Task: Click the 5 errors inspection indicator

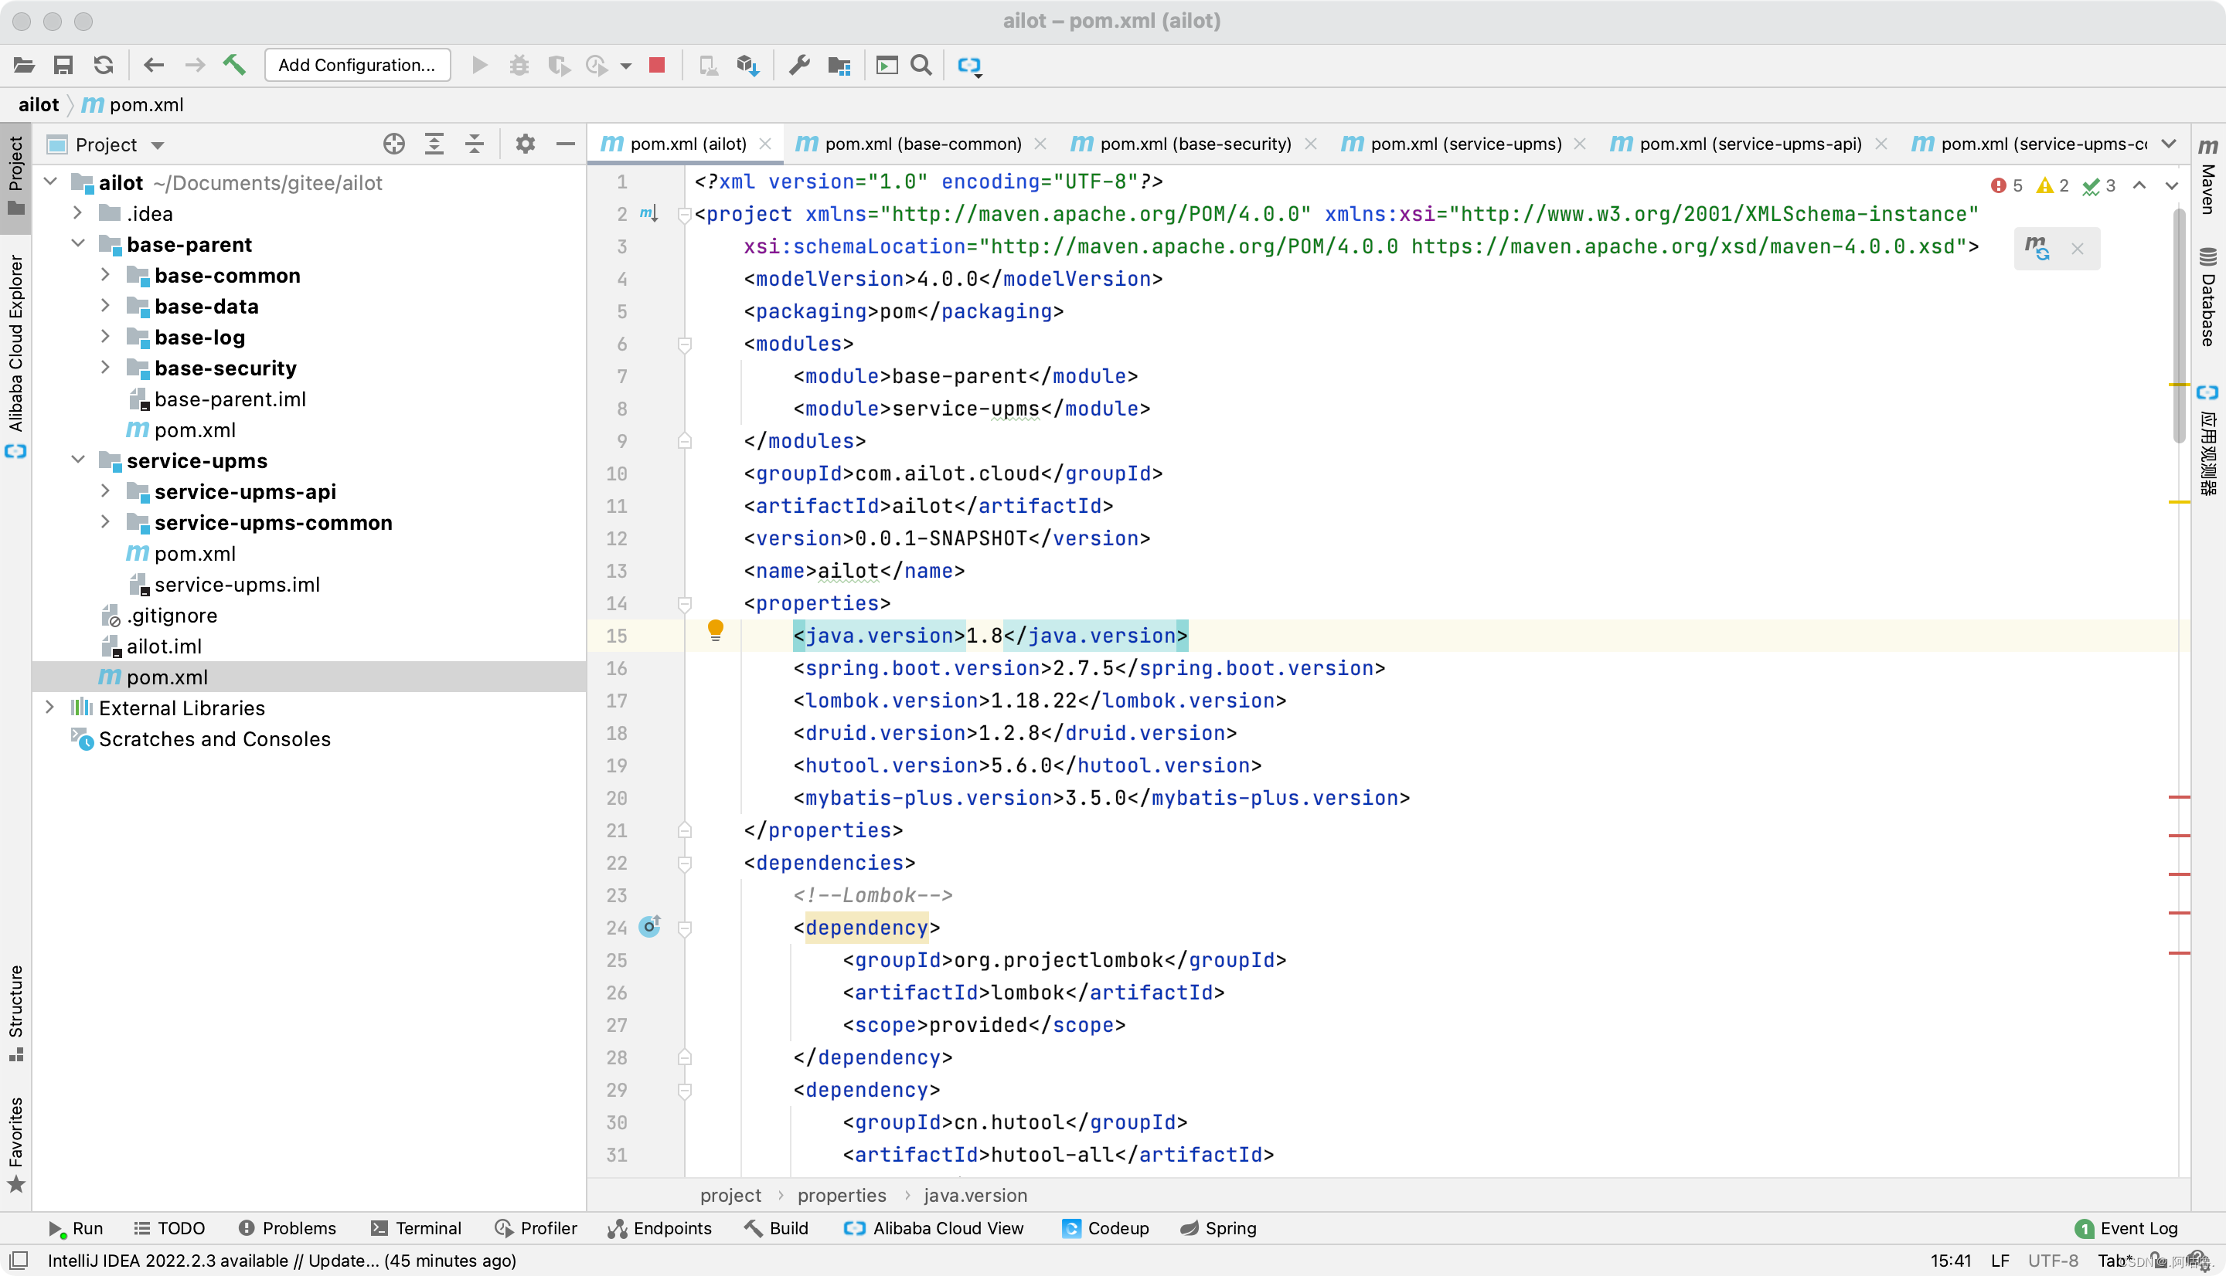Action: pos(2006,185)
